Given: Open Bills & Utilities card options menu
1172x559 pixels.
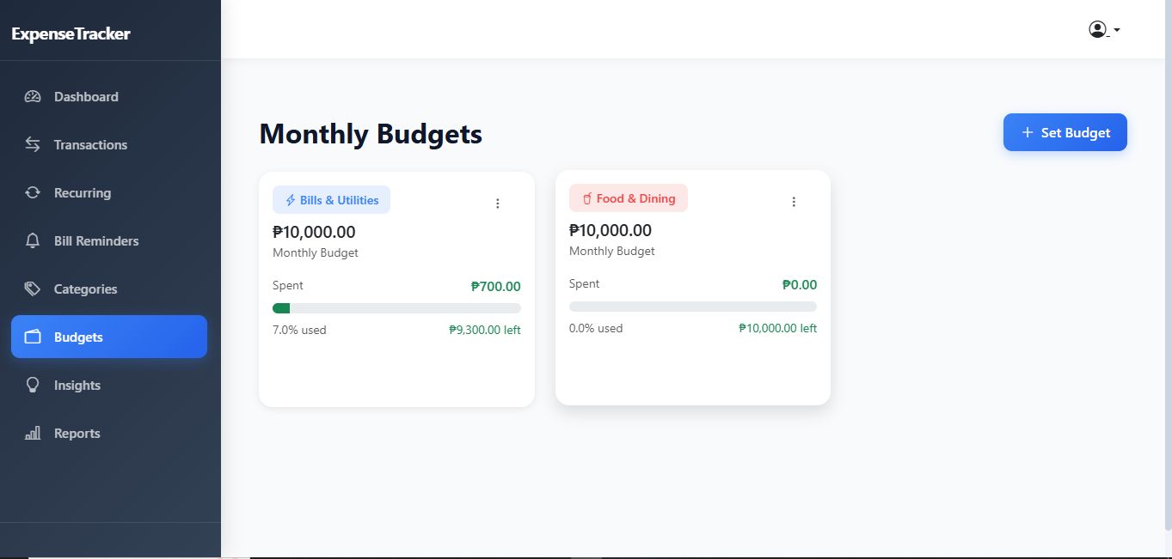Looking at the screenshot, I should click(497, 204).
